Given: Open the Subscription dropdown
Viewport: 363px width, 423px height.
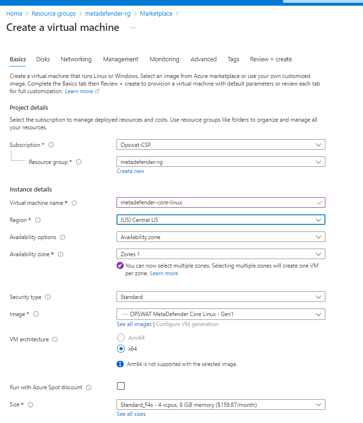Looking at the screenshot, I should (x=221, y=145).
